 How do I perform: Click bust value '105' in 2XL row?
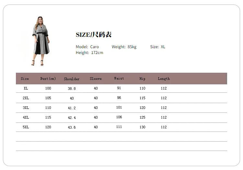(48, 98)
